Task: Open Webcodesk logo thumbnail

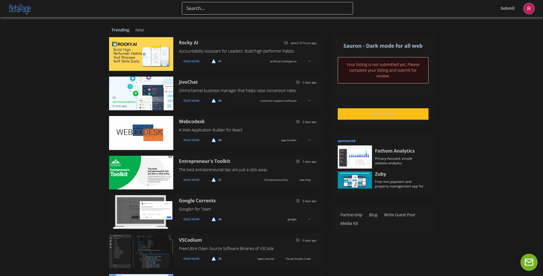Action: [141, 133]
